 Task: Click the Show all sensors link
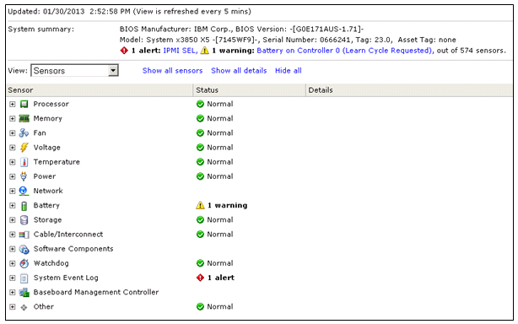point(172,71)
